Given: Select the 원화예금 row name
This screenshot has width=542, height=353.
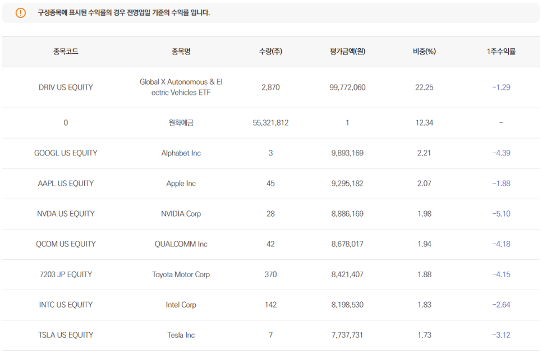Looking at the screenshot, I should pyautogui.click(x=181, y=123).
